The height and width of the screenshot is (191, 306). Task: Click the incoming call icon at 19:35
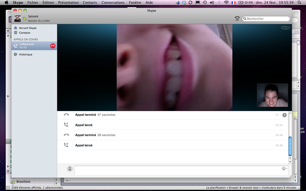click(x=66, y=125)
